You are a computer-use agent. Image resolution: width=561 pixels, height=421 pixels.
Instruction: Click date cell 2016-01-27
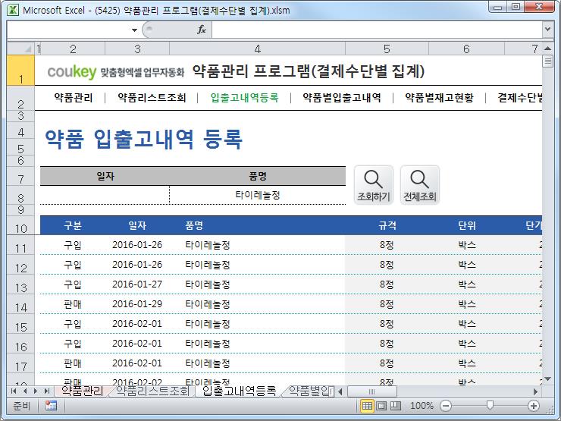tap(137, 284)
